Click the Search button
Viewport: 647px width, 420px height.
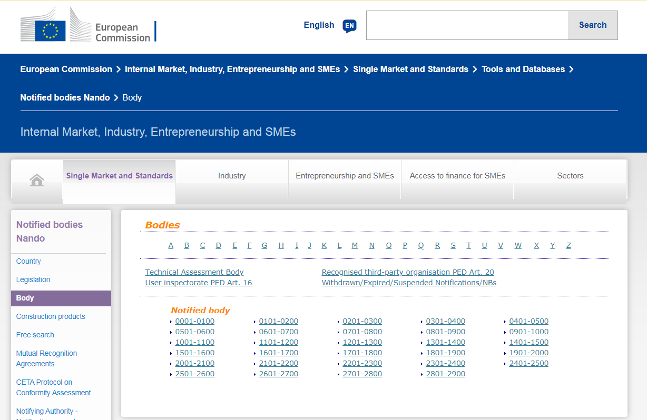593,25
